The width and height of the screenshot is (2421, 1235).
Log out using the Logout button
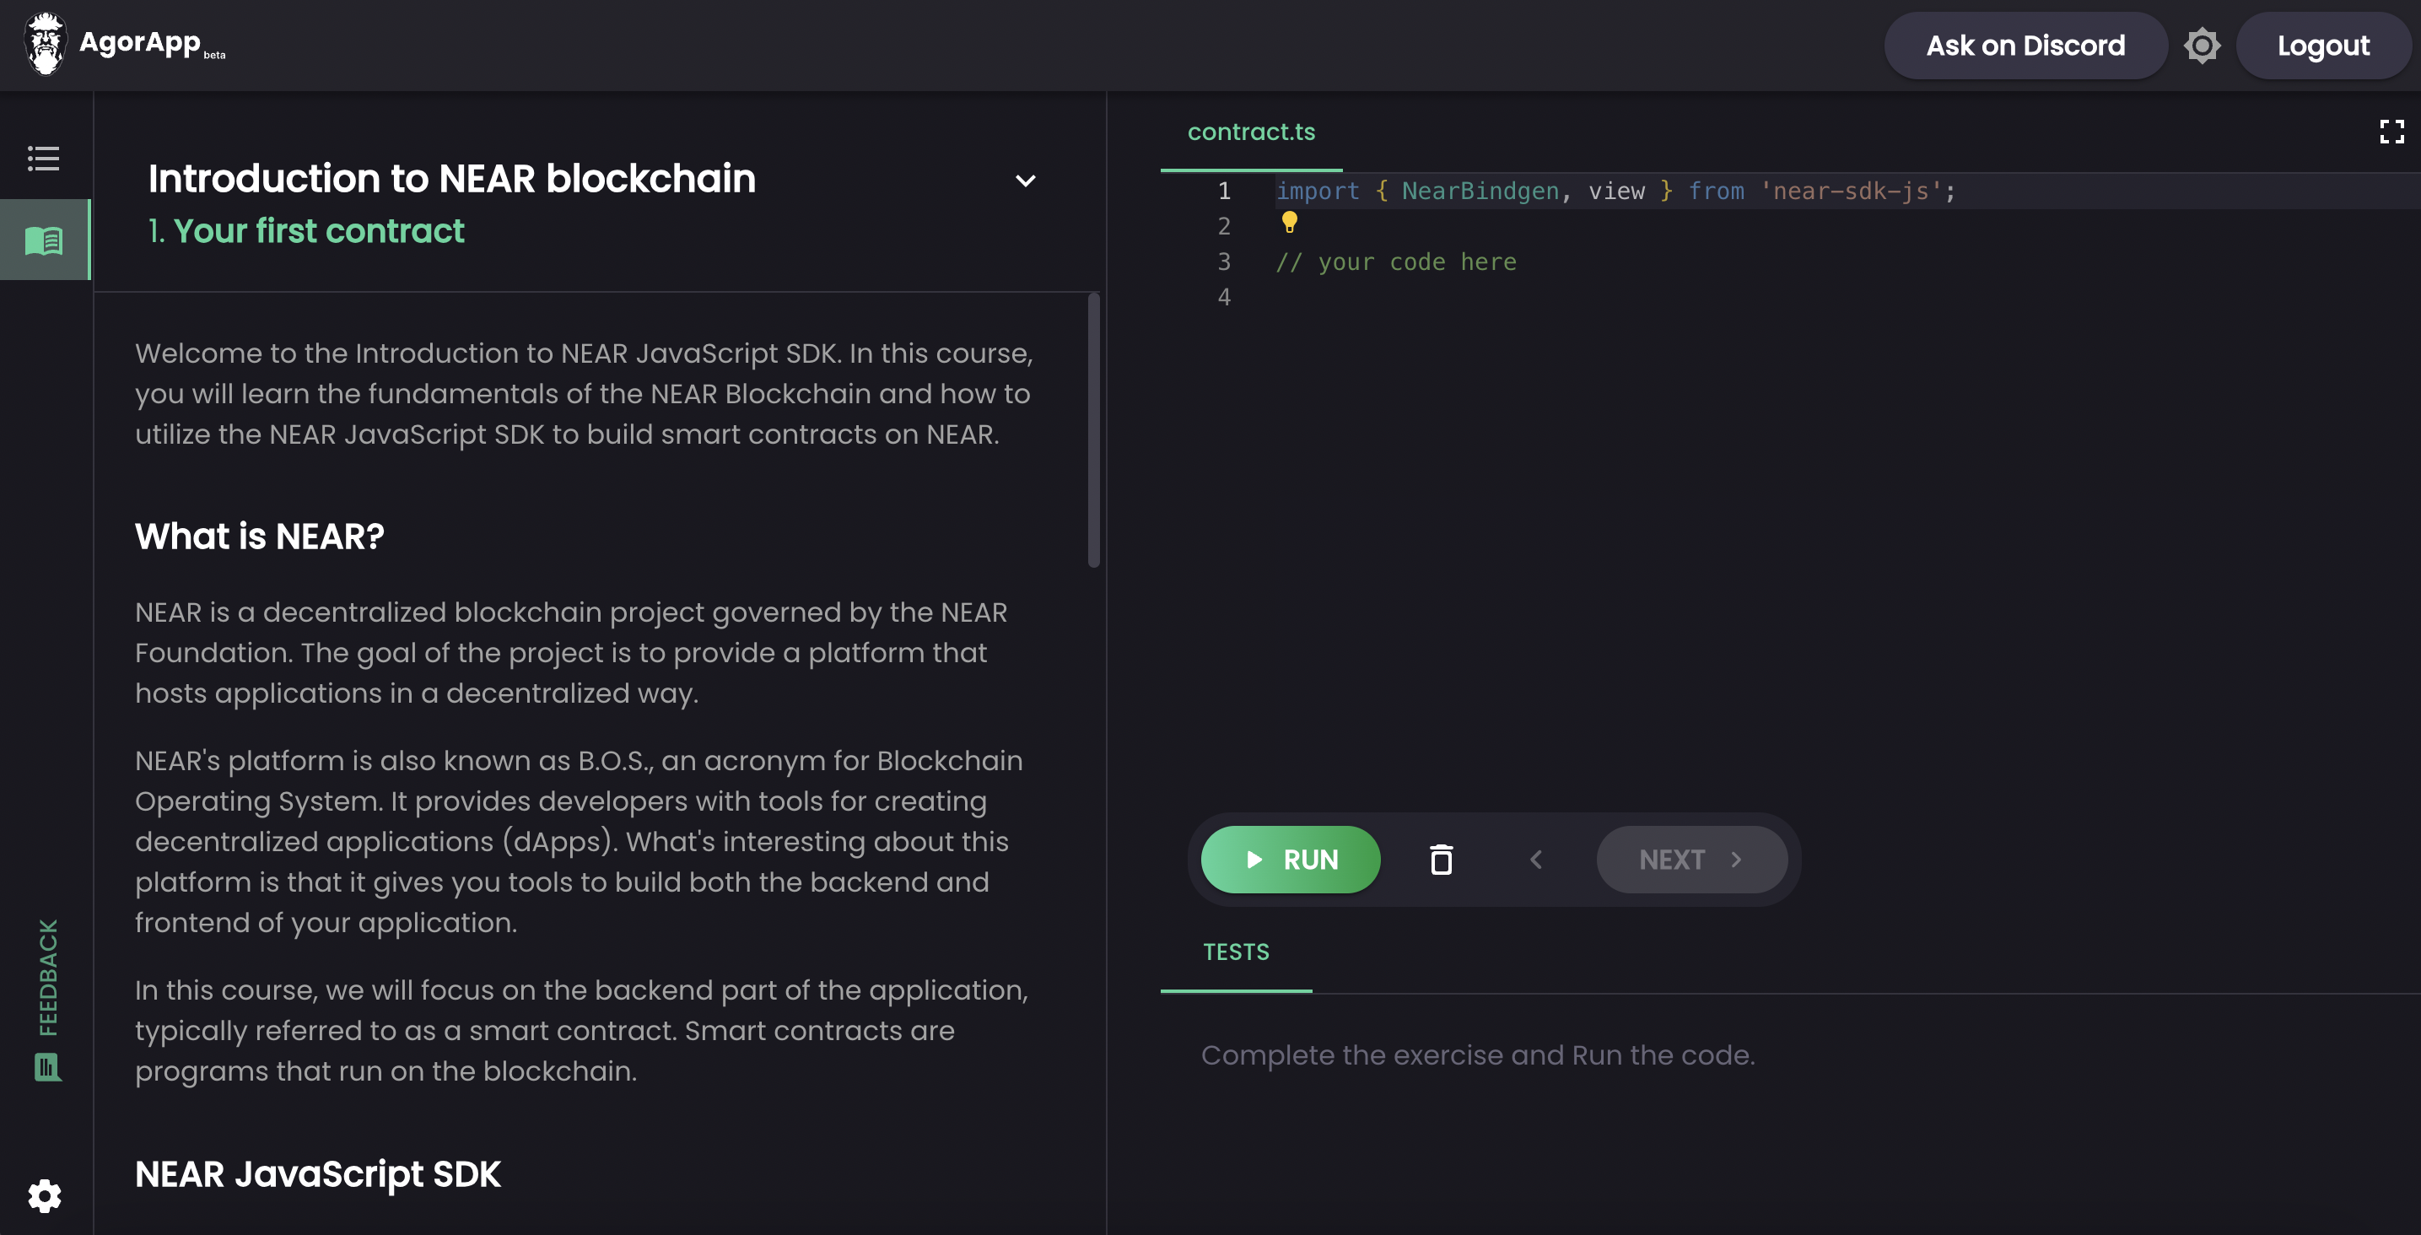tap(2322, 45)
